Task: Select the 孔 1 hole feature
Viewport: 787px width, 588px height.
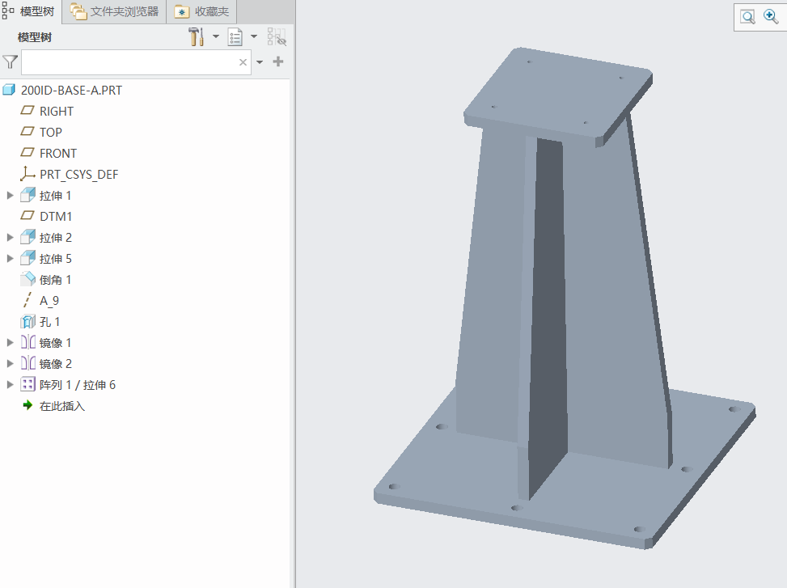Action: tap(49, 322)
